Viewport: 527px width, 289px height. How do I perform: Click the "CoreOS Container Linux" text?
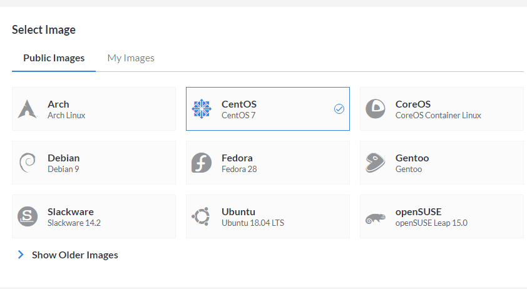438,115
